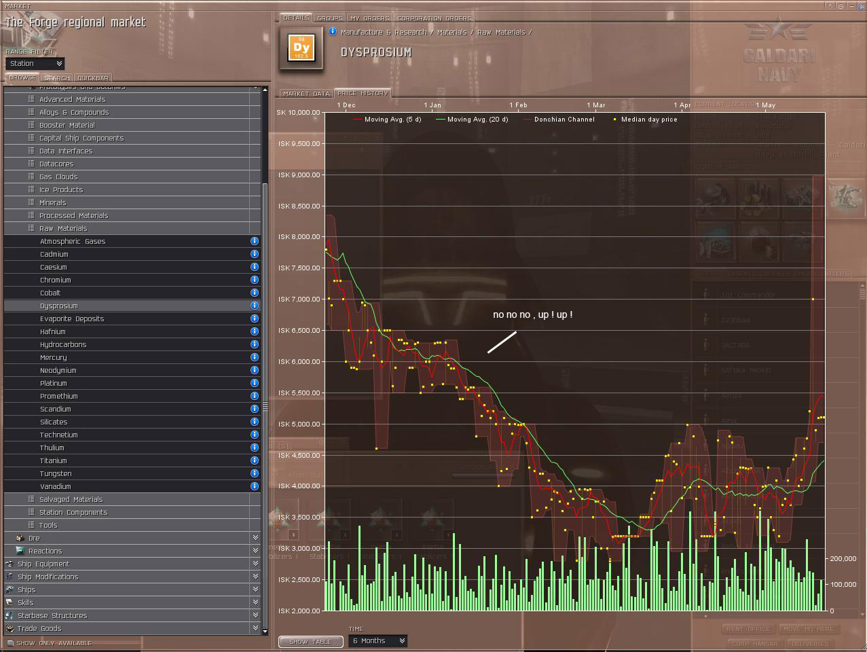Open info icon next to Hafnium
The image size is (867, 652).
(255, 331)
